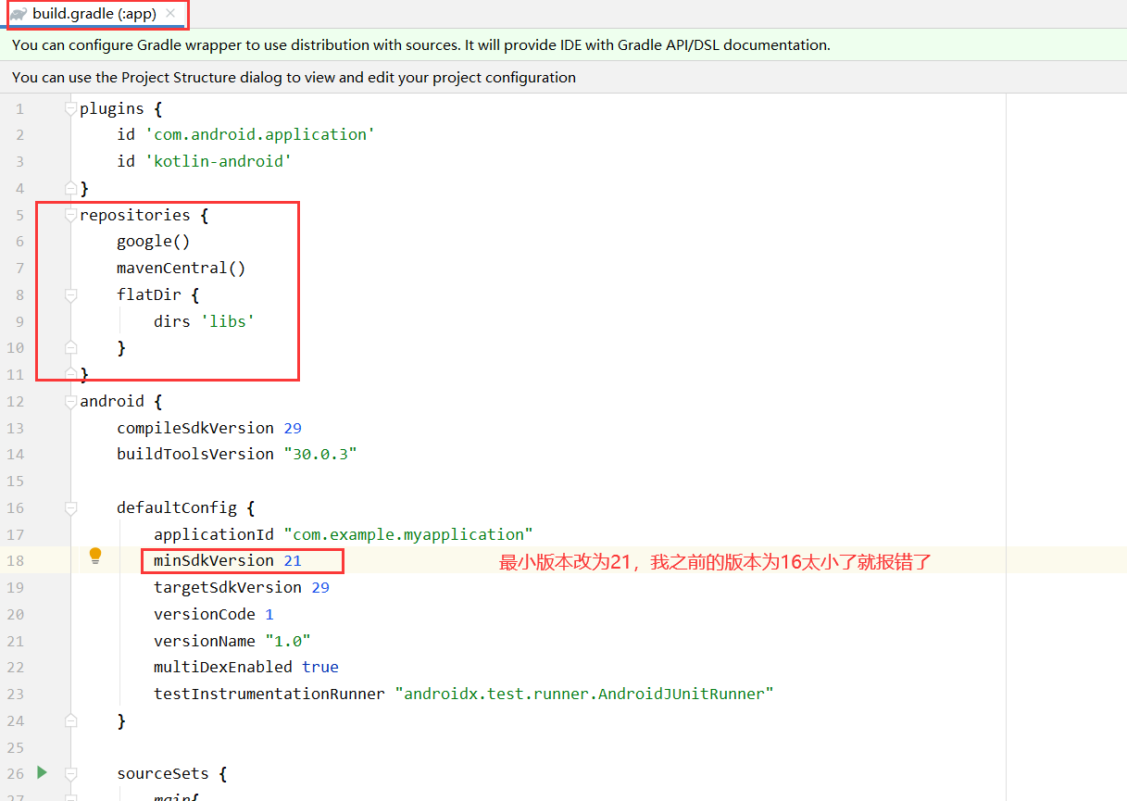Collapse the plugins block fold marker
Screen dimensions: 1127x801
pyautogui.click(x=70, y=108)
